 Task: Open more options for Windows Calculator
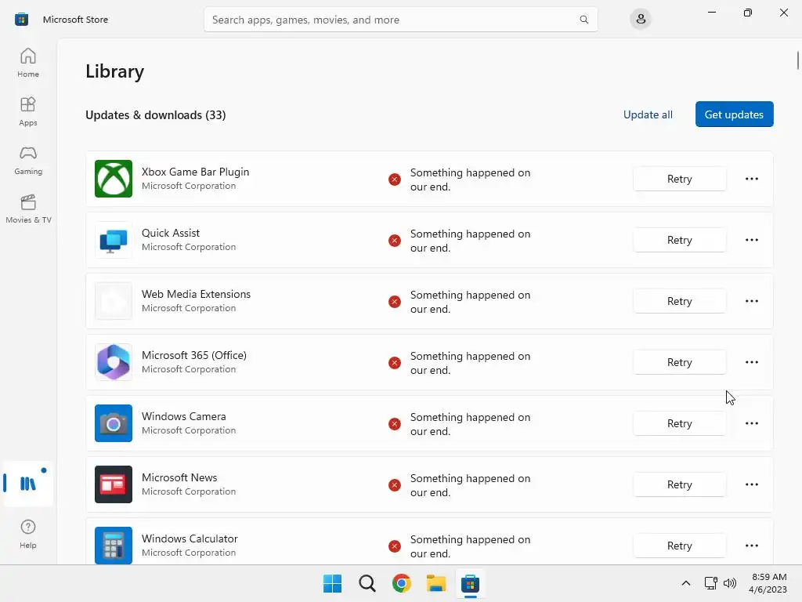(x=751, y=546)
